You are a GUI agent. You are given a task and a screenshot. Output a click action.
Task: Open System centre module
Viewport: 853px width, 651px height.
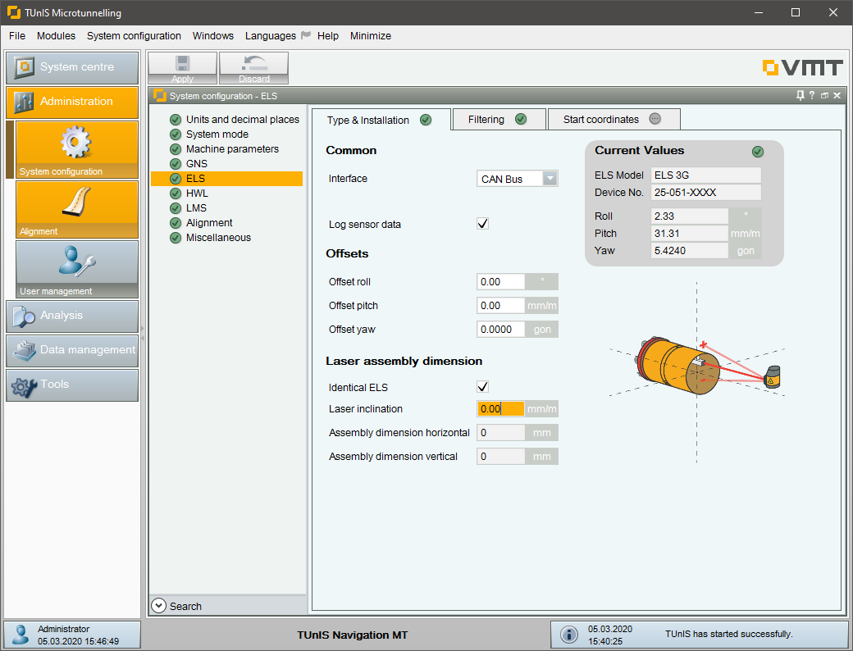[x=72, y=67]
